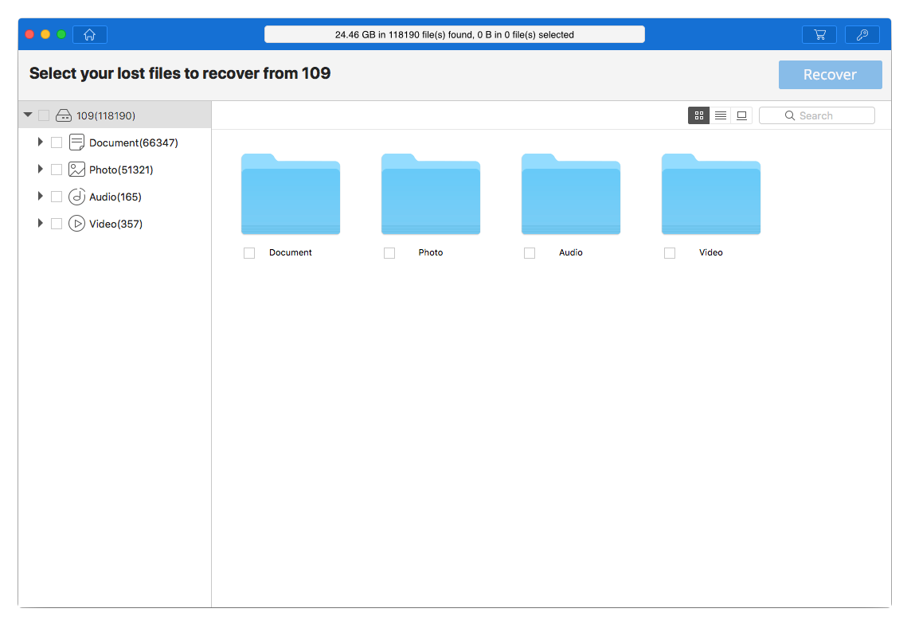Screen dimensions: 911x628
Task: Select Photo(51321) in the sidebar
Action: [x=121, y=170]
